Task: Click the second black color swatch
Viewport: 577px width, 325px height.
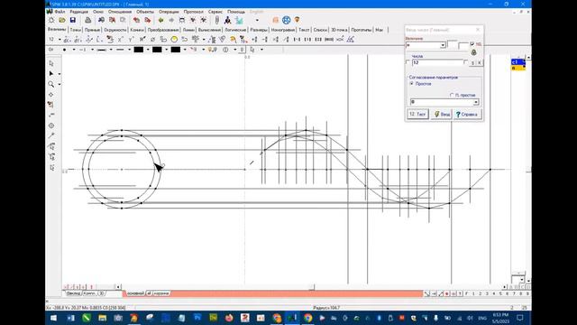Action: [157, 50]
